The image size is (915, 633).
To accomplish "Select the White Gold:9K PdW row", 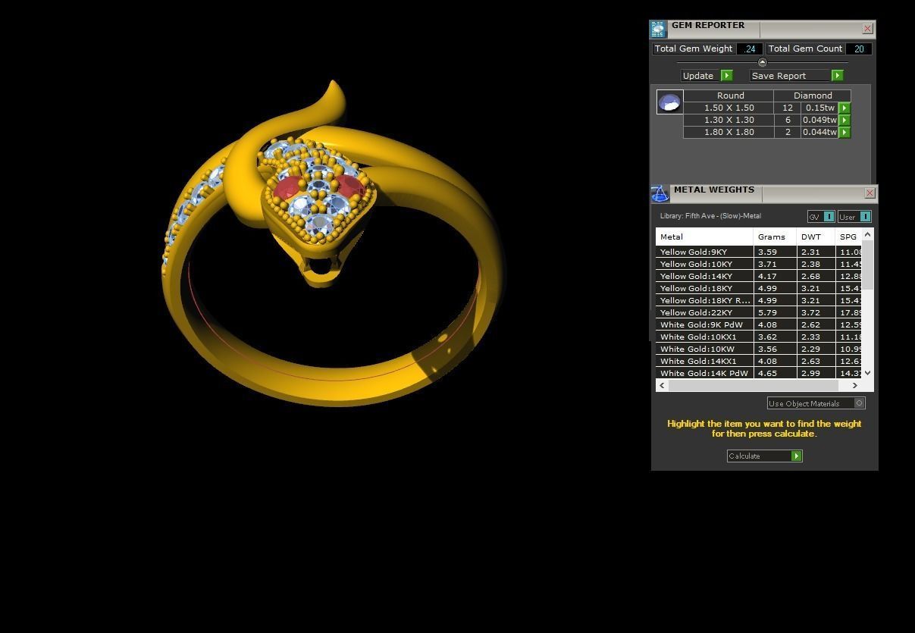I will click(x=759, y=324).
